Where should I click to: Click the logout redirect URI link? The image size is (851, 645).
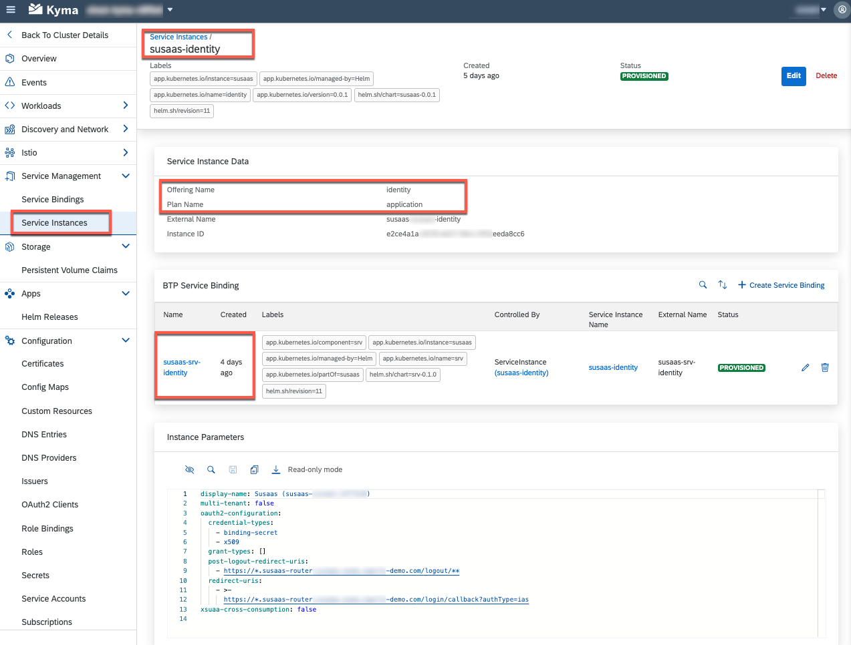342,571
